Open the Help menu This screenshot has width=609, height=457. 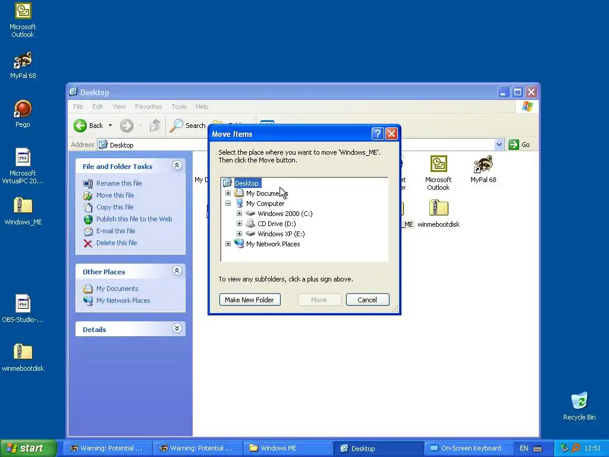[202, 107]
